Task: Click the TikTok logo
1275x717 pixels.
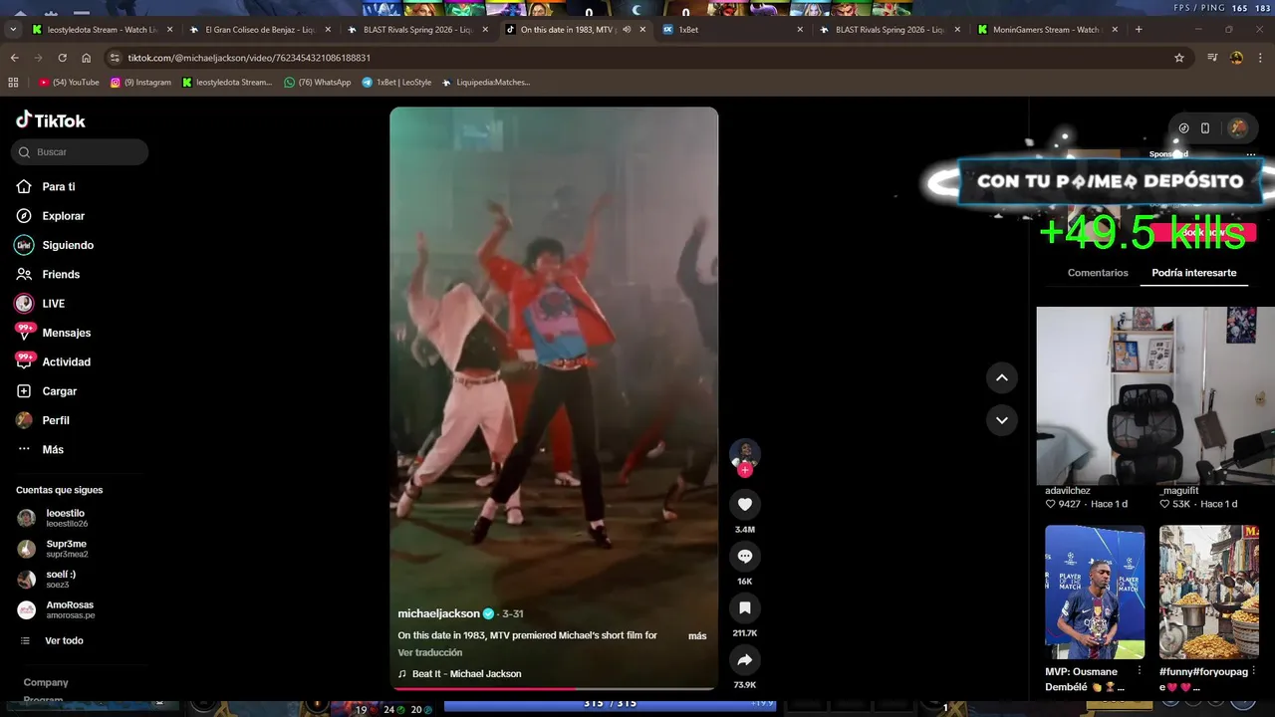Action: 51,120
